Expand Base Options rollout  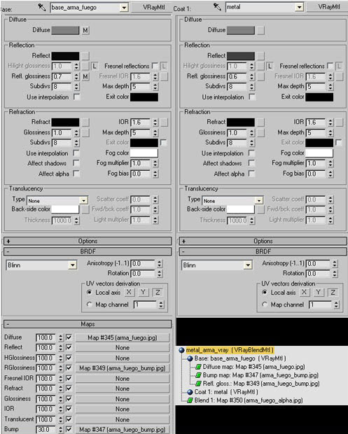pyautogui.click(x=88, y=241)
